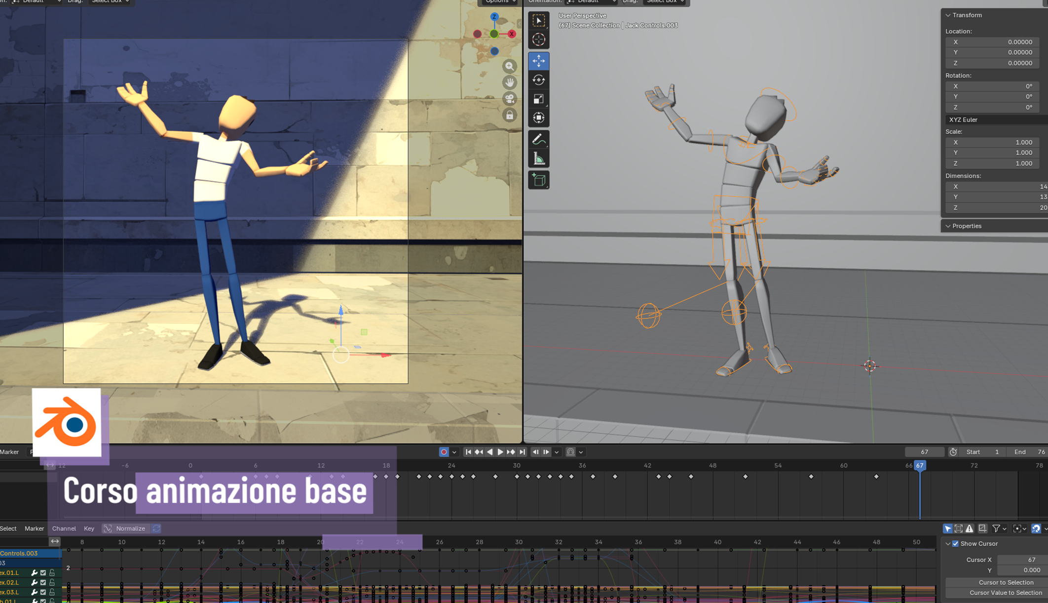Toggle camera view icon in left viewport
The image size is (1048, 603).
click(510, 99)
